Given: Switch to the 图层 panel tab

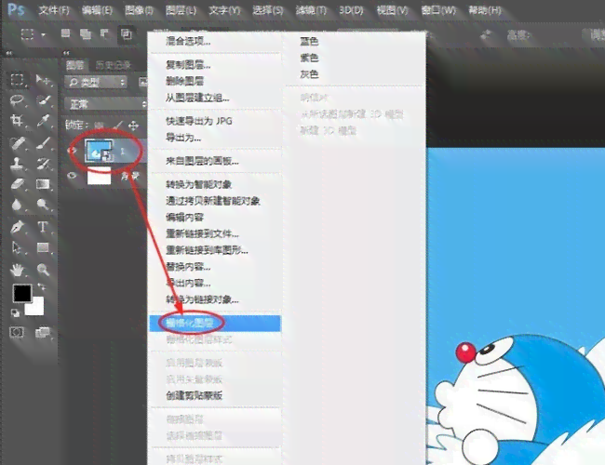Looking at the screenshot, I should coord(74,65).
